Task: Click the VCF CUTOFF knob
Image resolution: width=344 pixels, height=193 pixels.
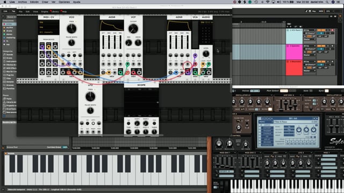Action: [133, 28]
